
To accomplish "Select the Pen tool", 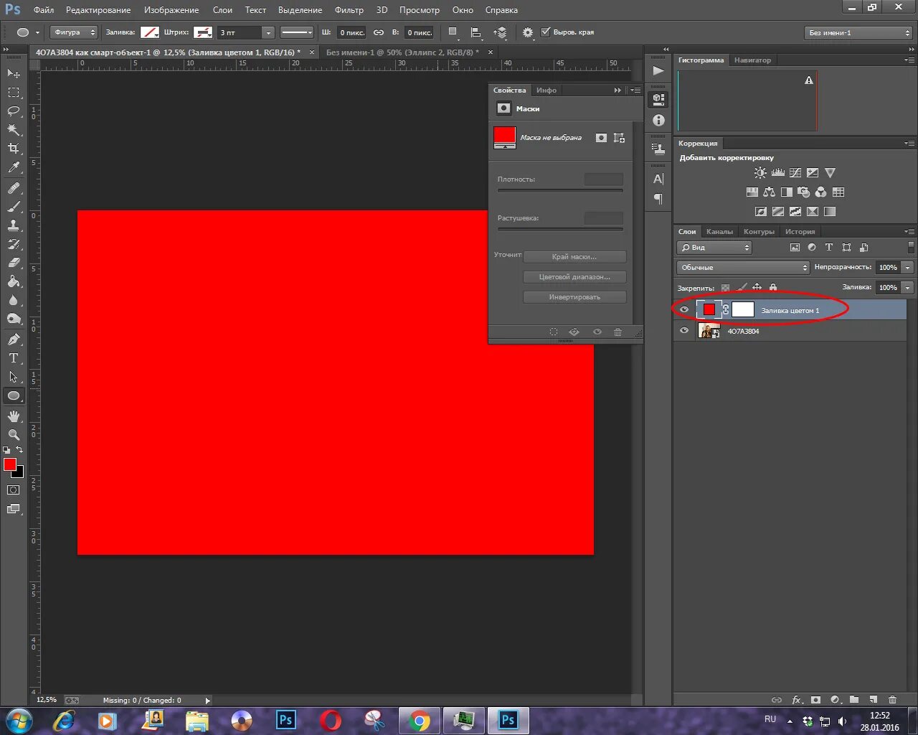I will 14,340.
